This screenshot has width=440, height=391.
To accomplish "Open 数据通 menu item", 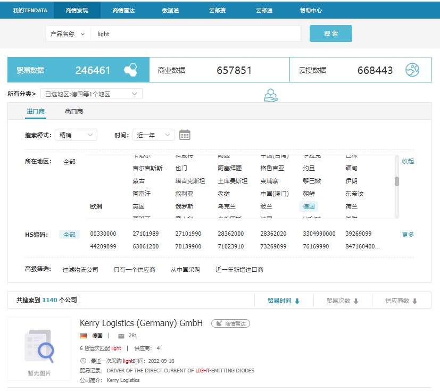I will tap(170, 11).
